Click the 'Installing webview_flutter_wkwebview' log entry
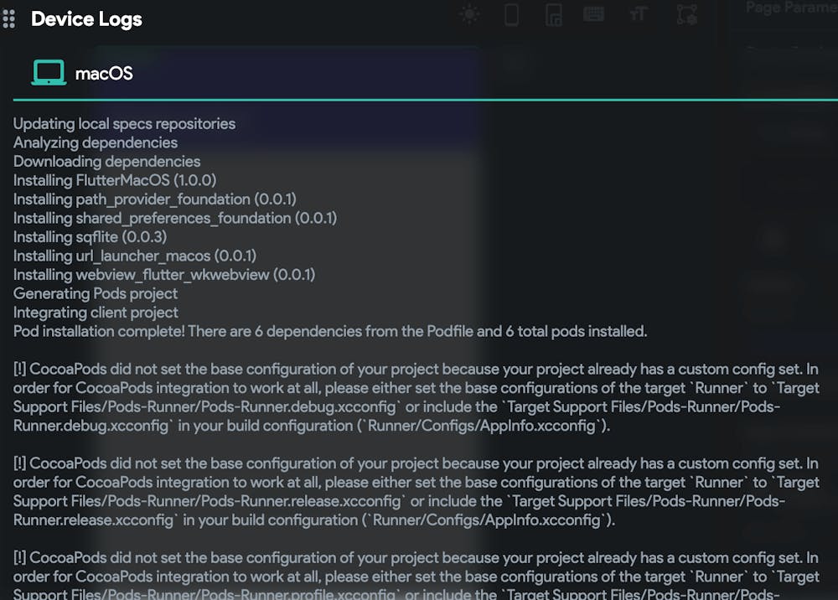Screen dimensions: 838x600 click(163, 275)
